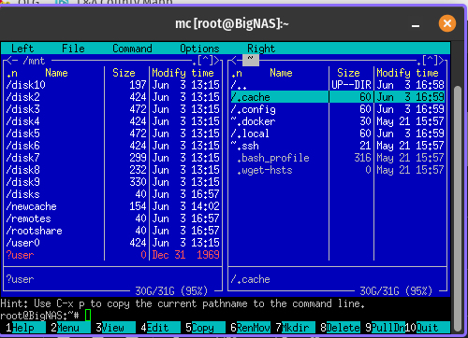Select the .wget-hsts file
468x338 pixels.
click(338, 170)
